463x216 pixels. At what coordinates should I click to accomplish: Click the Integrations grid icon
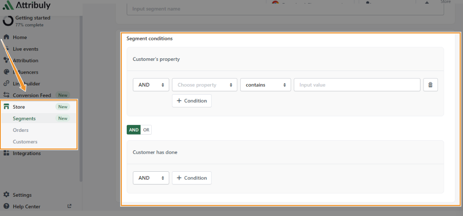coord(7,153)
